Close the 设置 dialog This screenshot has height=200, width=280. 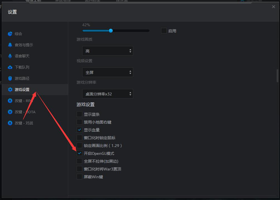tap(273, 7)
